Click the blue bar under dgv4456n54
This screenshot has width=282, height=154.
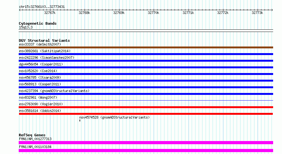click(146, 67)
